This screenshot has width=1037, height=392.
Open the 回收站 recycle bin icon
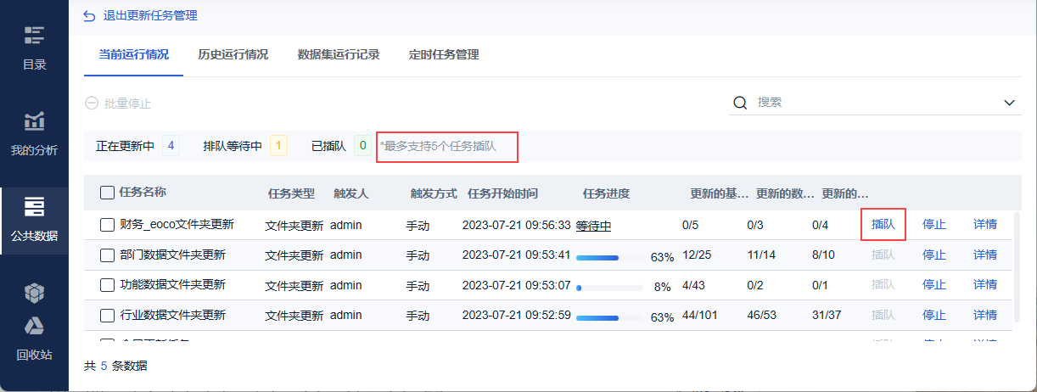(x=34, y=327)
